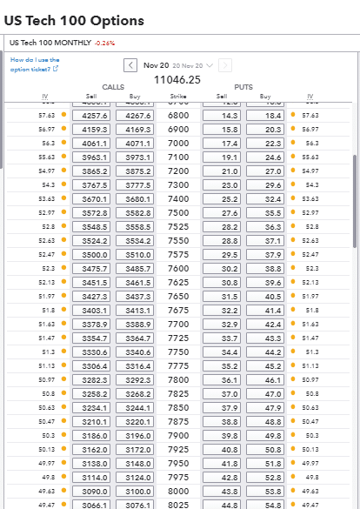Sell the 7750 call at 3330.6
The image size is (360, 509).
tap(91, 352)
